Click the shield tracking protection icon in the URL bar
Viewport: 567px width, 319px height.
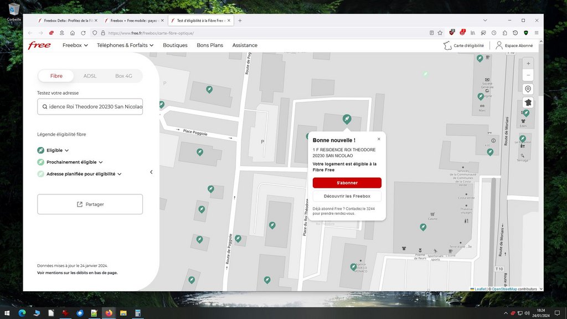95,33
